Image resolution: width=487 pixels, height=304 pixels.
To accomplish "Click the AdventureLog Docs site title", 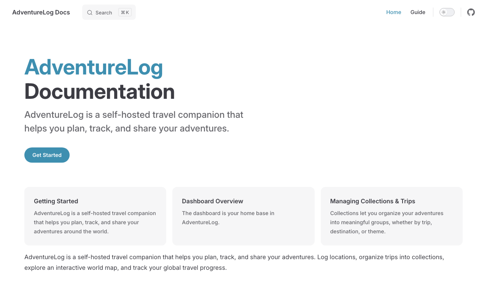I will click(41, 12).
